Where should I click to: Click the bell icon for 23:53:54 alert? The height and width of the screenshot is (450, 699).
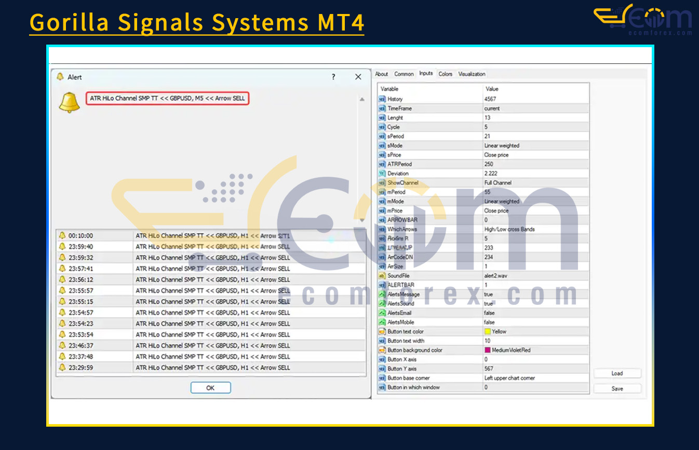pyautogui.click(x=62, y=334)
